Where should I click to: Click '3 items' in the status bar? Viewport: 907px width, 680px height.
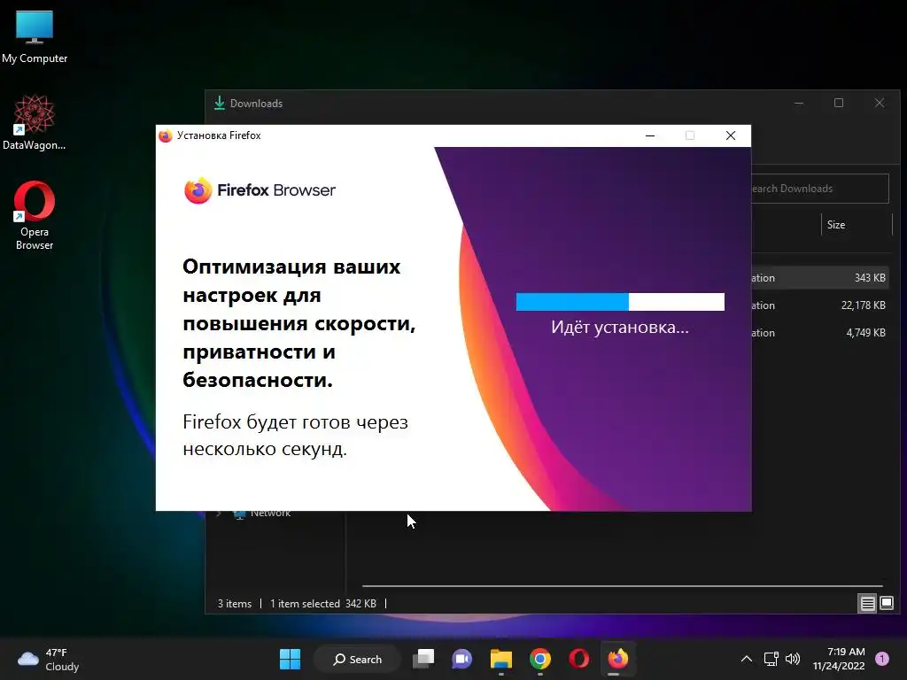[x=234, y=604]
